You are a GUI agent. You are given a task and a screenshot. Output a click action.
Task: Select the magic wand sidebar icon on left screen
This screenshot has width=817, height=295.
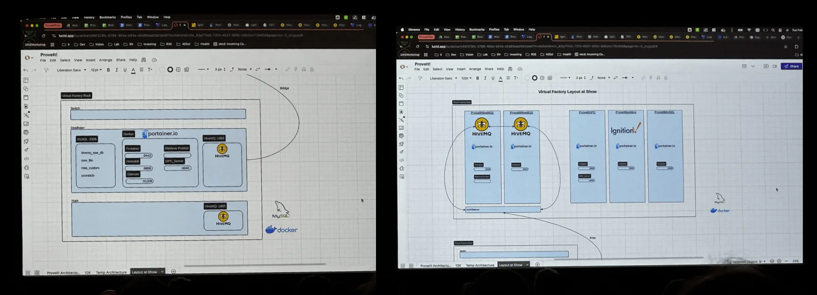point(26,115)
